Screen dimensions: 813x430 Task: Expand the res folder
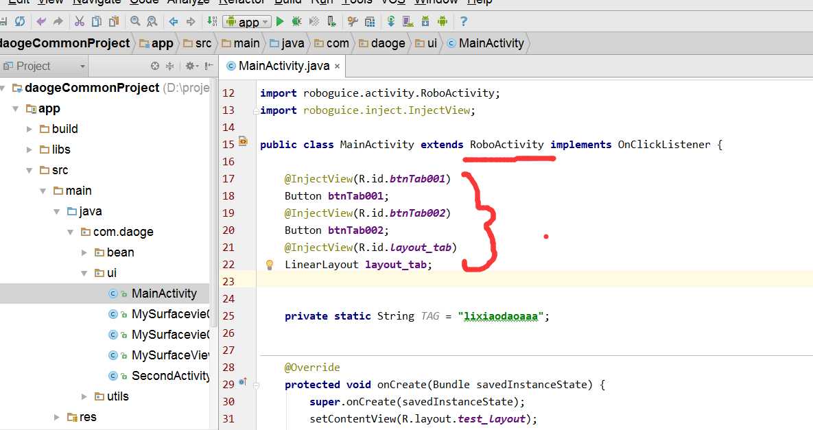56,417
